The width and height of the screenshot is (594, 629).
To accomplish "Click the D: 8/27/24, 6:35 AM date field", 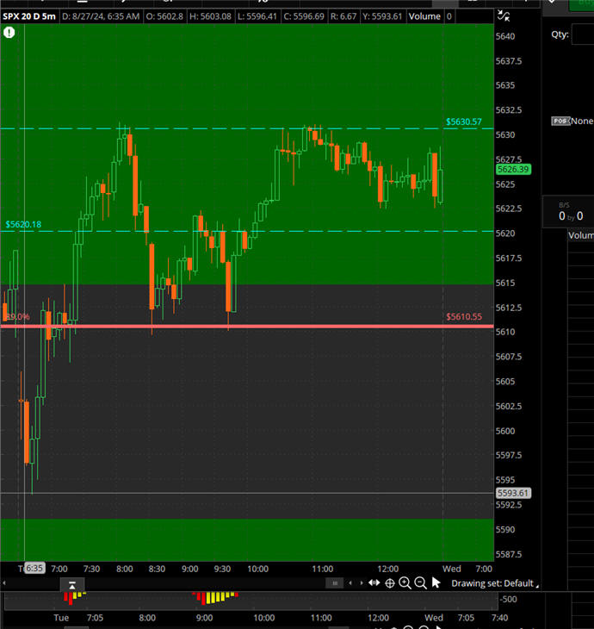I will click(x=101, y=16).
